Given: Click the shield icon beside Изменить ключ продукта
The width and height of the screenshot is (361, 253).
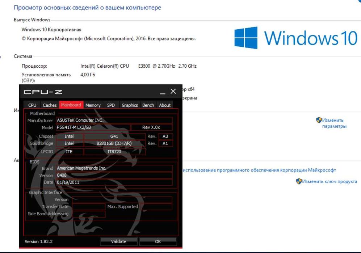Looking at the screenshot, I should (x=299, y=181).
